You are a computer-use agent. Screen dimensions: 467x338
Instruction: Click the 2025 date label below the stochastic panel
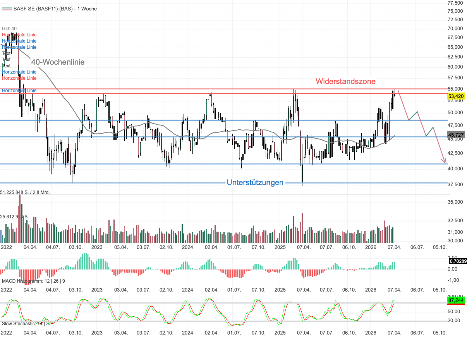coord(280,333)
